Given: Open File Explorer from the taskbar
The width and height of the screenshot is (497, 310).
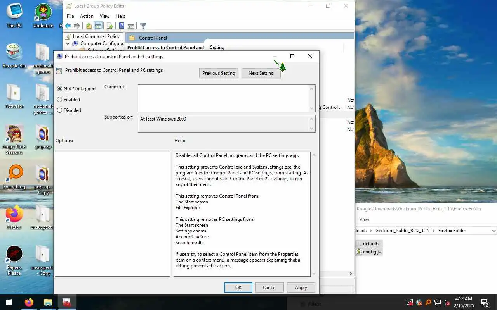Looking at the screenshot, I should (x=48, y=302).
